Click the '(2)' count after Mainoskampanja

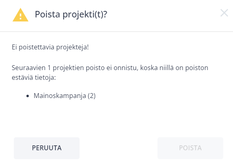(92, 96)
